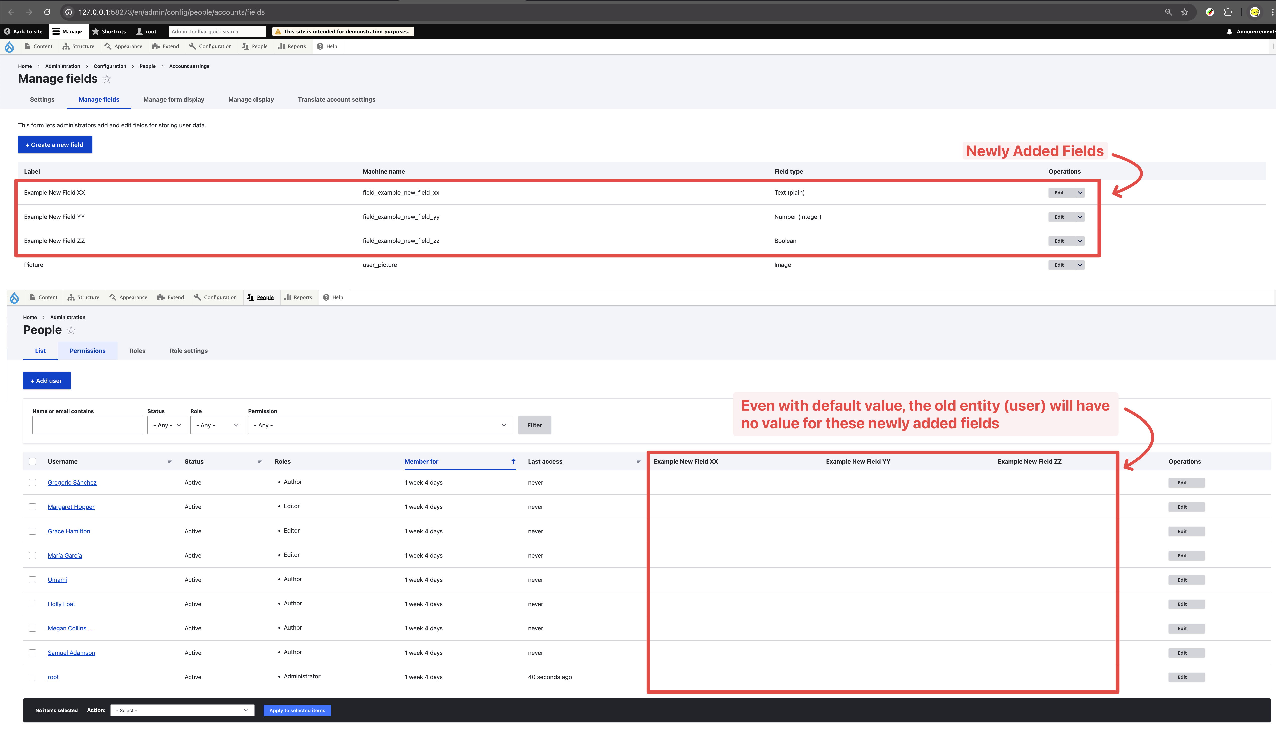Switch to the Permissions tab
Screen dimensions: 1276x739
click(87, 351)
